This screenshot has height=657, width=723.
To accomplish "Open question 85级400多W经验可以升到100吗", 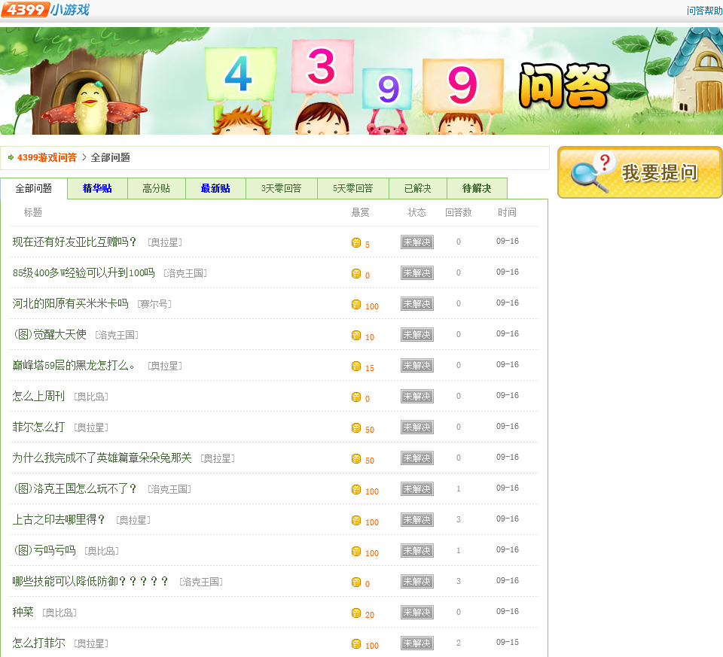I will [x=84, y=272].
